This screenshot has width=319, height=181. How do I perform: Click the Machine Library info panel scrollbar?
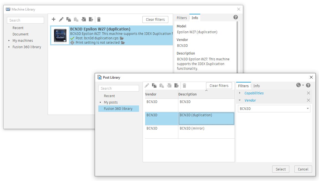pos(237,47)
